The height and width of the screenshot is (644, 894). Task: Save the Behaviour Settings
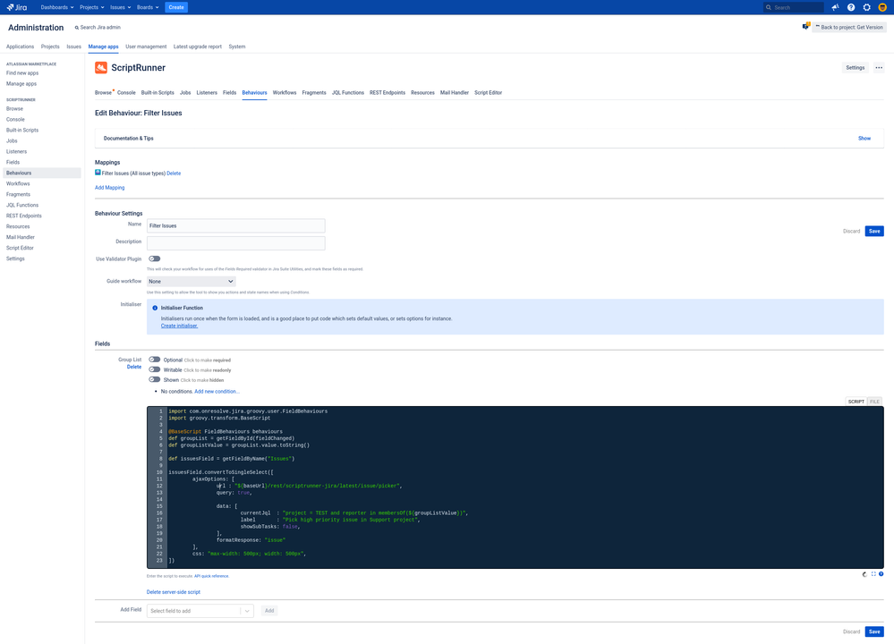tap(873, 231)
